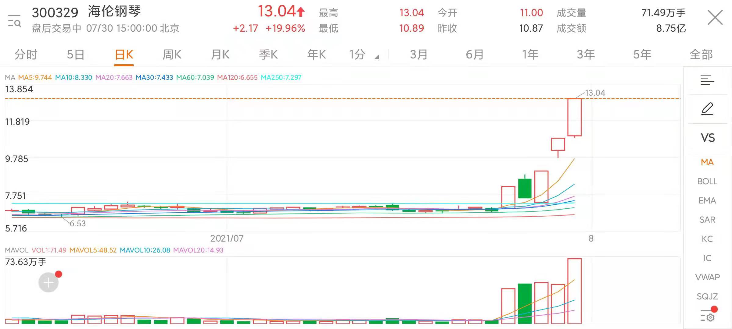Screen dimensions: 732x329
Task: Click the 73.63万手 volume axis label
Action: click(x=26, y=262)
